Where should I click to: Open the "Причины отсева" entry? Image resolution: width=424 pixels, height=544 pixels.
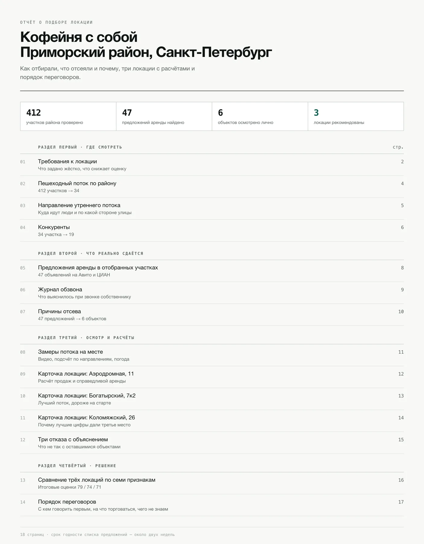click(x=212, y=315)
